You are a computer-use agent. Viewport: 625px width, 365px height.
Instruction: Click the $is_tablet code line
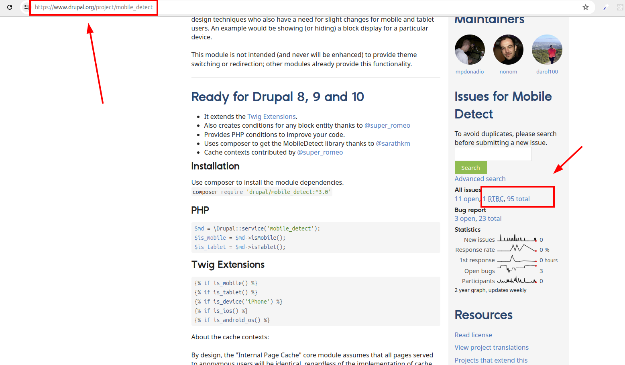tap(240, 247)
